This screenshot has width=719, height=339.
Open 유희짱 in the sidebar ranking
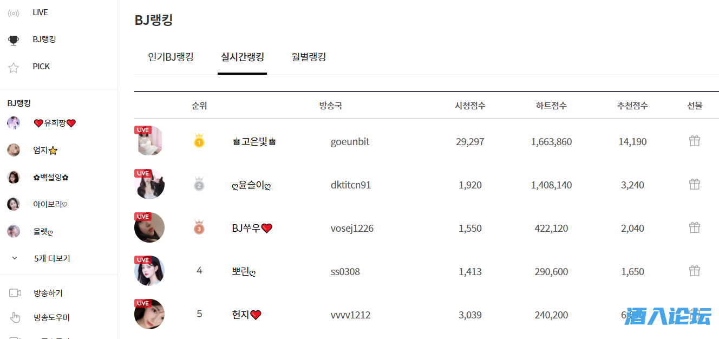54,123
